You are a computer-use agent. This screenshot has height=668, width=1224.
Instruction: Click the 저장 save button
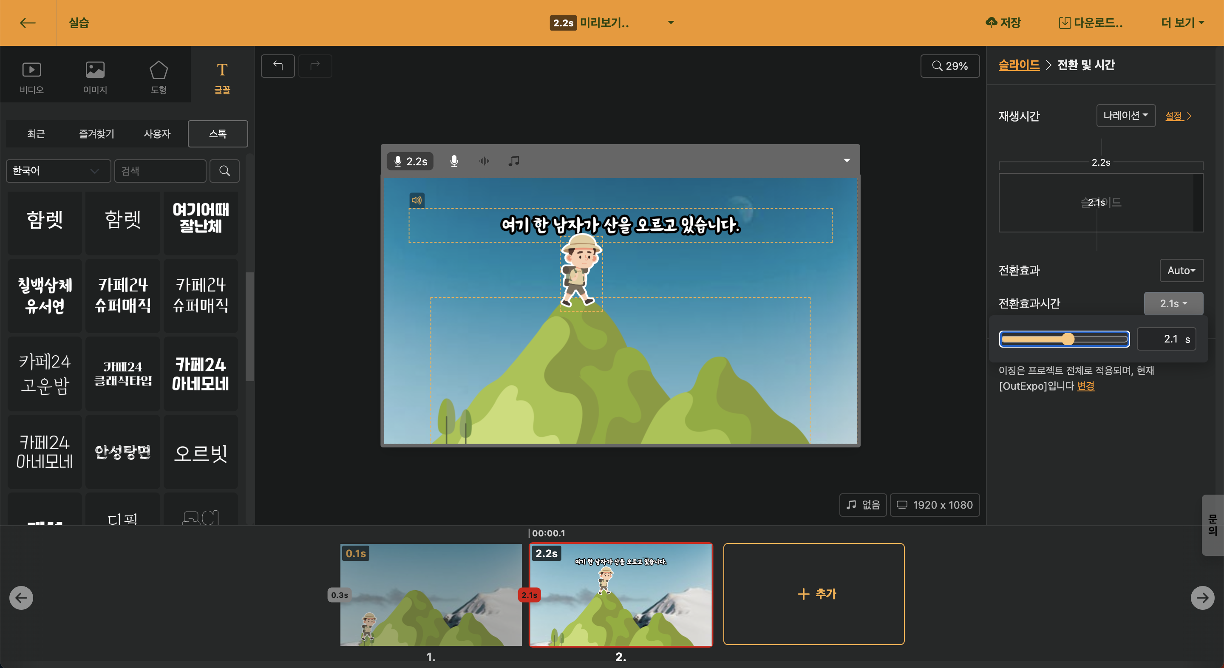pos(1003,23)
